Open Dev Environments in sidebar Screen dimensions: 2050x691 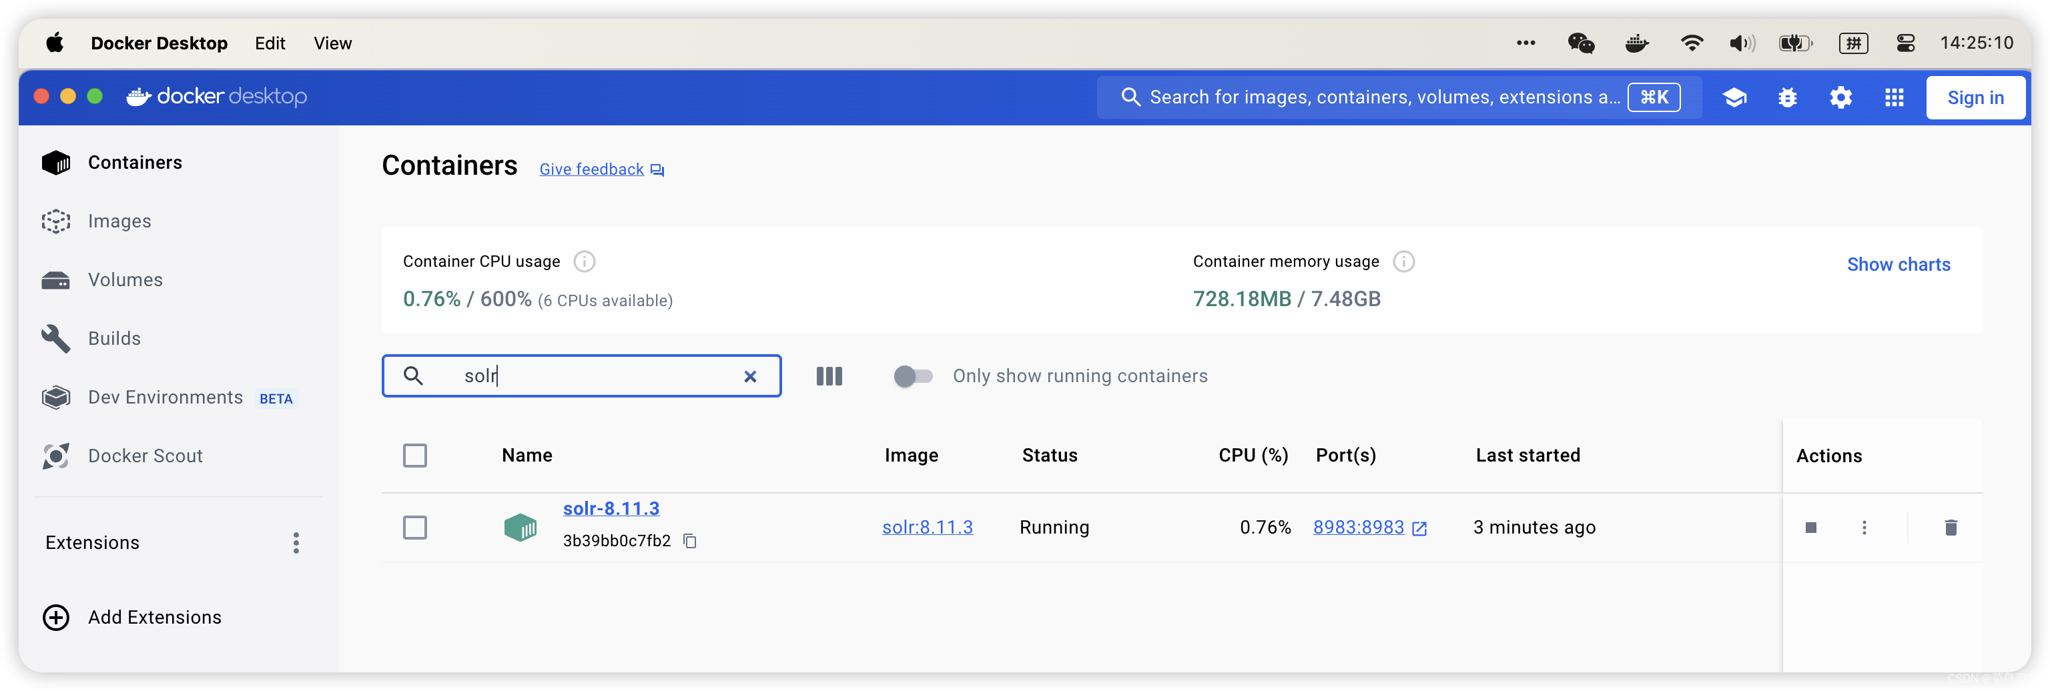coord(165,398)
